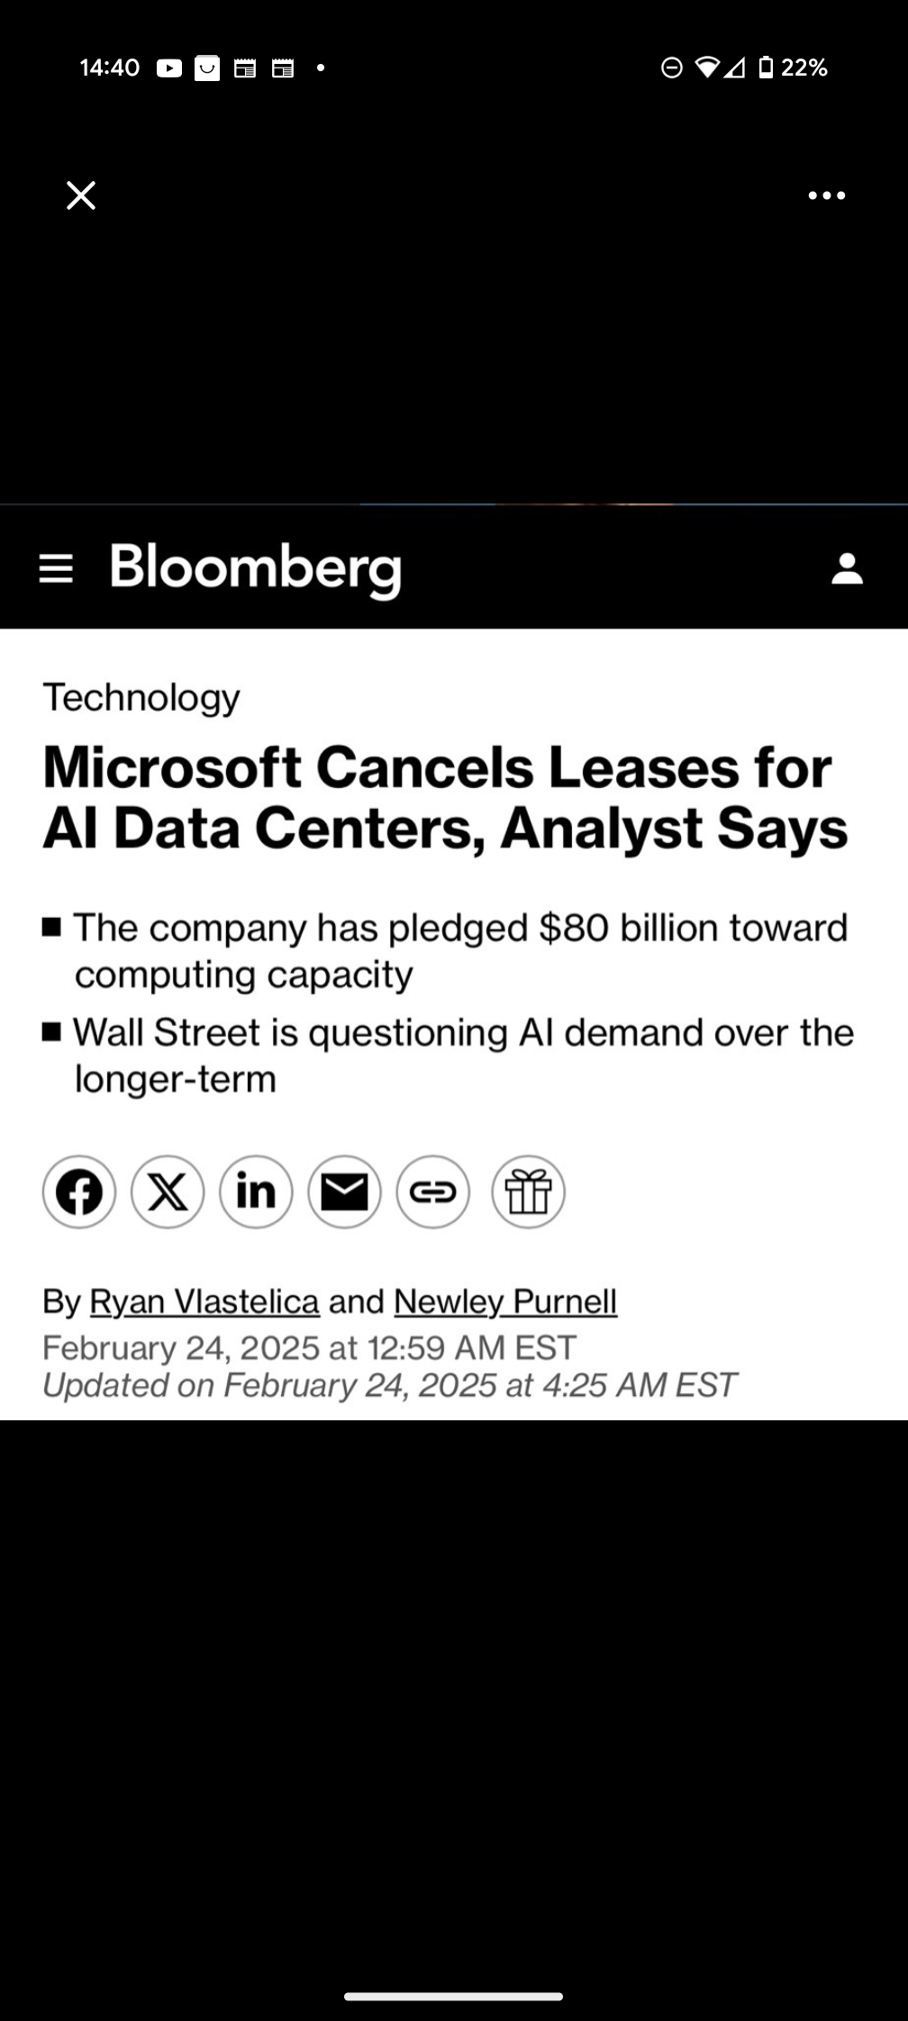
Task: Click the Bloomberg logo
Action: click(256, 568)
